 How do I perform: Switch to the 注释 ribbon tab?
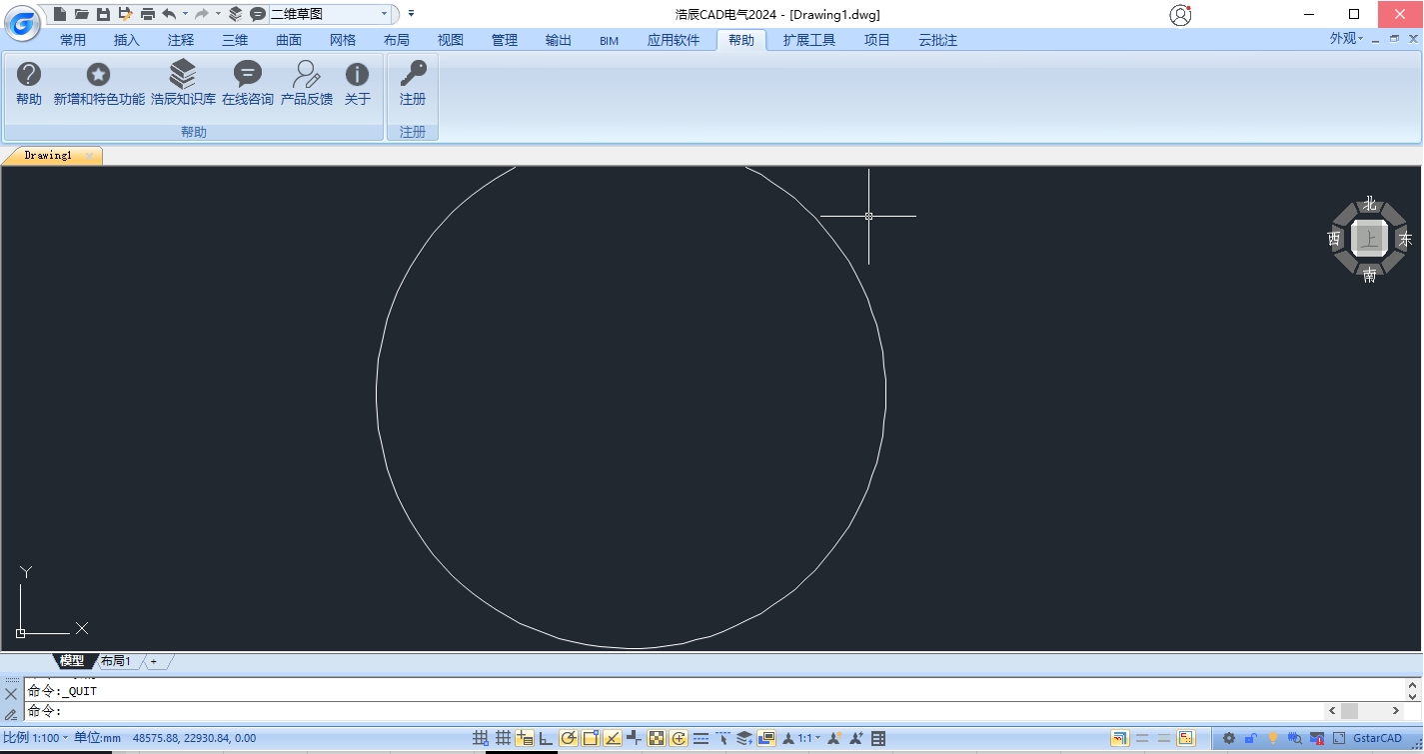[181, 40]
